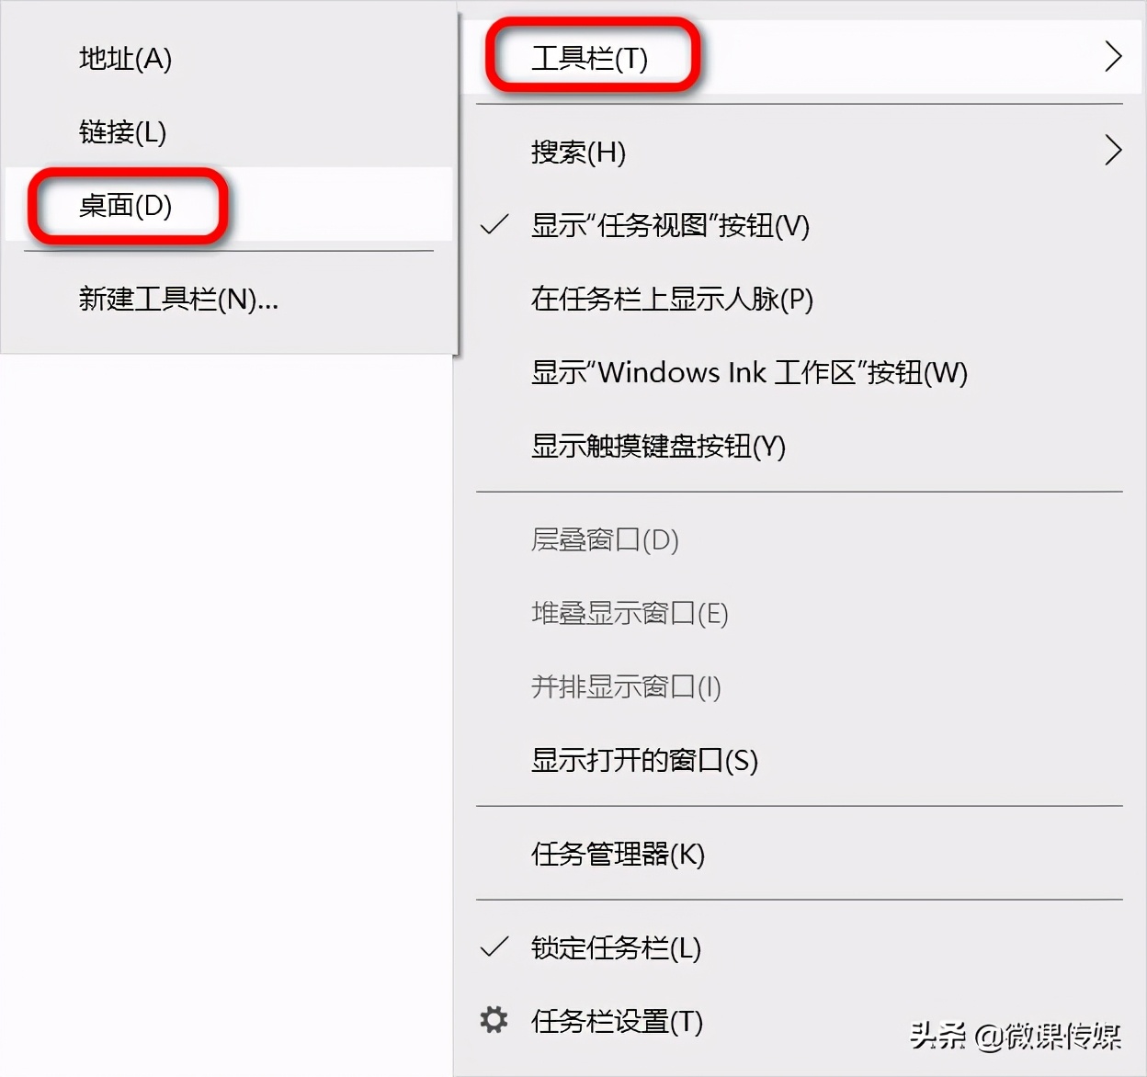
Task: Enable 显示Windows Ink 工作区按钮
Action: [x=748, y=373]
